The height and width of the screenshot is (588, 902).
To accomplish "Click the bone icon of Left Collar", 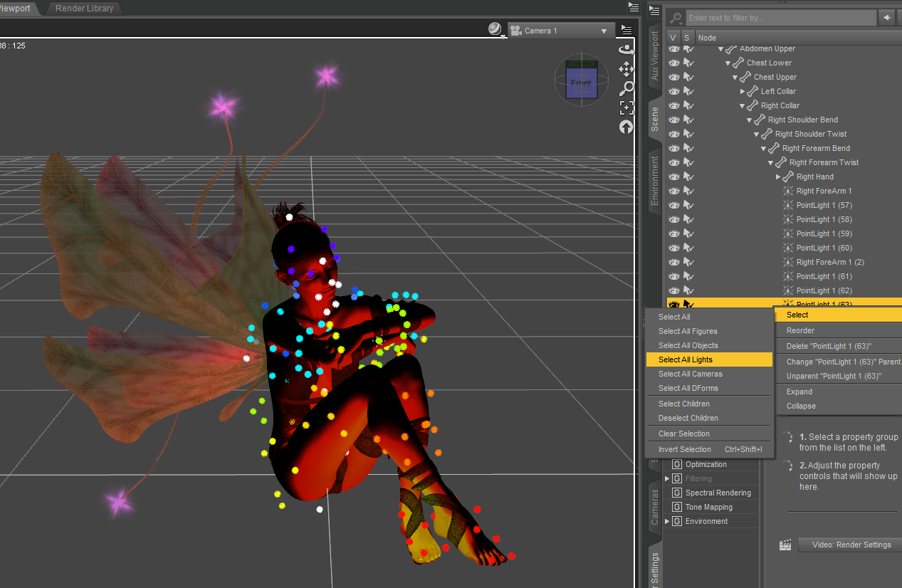I will pyautogui.click(x=752, y=91).
